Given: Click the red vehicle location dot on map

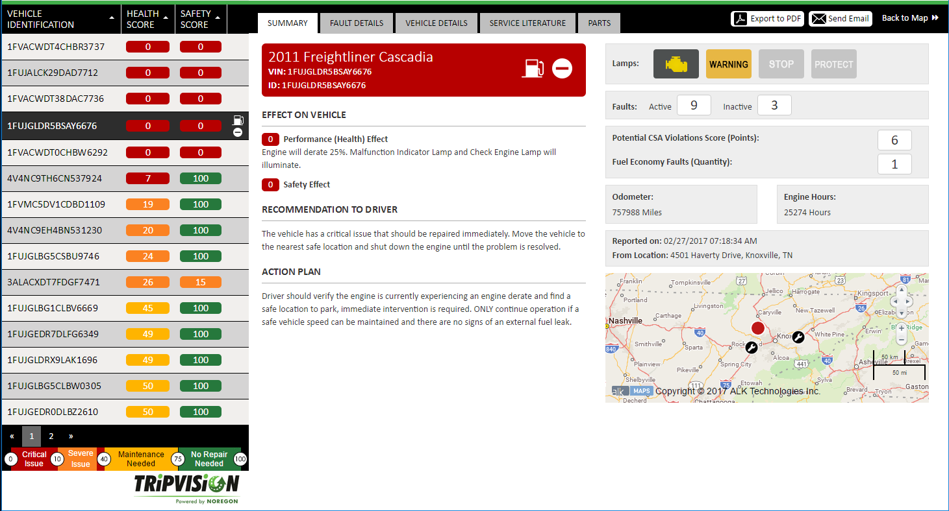Looking at the screenshot, I should point(757,327).
